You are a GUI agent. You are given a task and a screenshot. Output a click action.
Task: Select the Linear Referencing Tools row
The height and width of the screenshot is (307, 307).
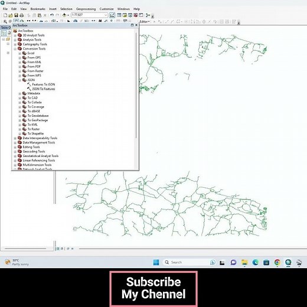coord(36,161)
